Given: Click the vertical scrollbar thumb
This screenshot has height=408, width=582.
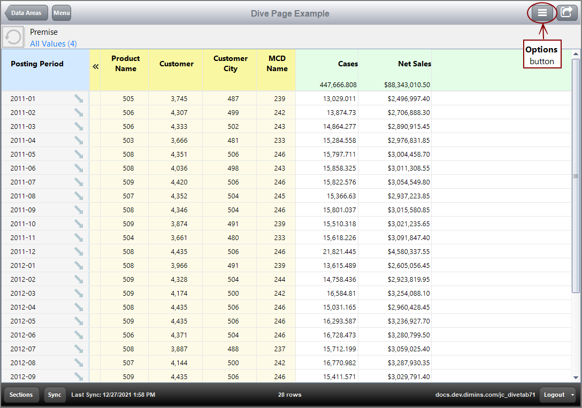Looking at the screenshot, I should tap(576, 176).
